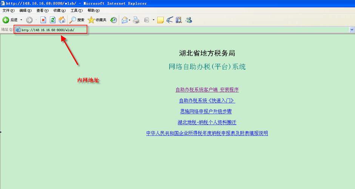Click the page icon in address bar
The height and width of the screenshot is (189, 355).
pos(18,30)
